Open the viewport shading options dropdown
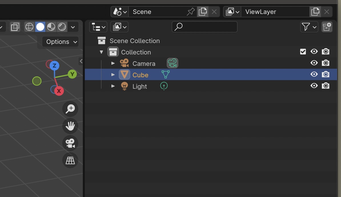 pyautogui.click(x=73, y=27)
